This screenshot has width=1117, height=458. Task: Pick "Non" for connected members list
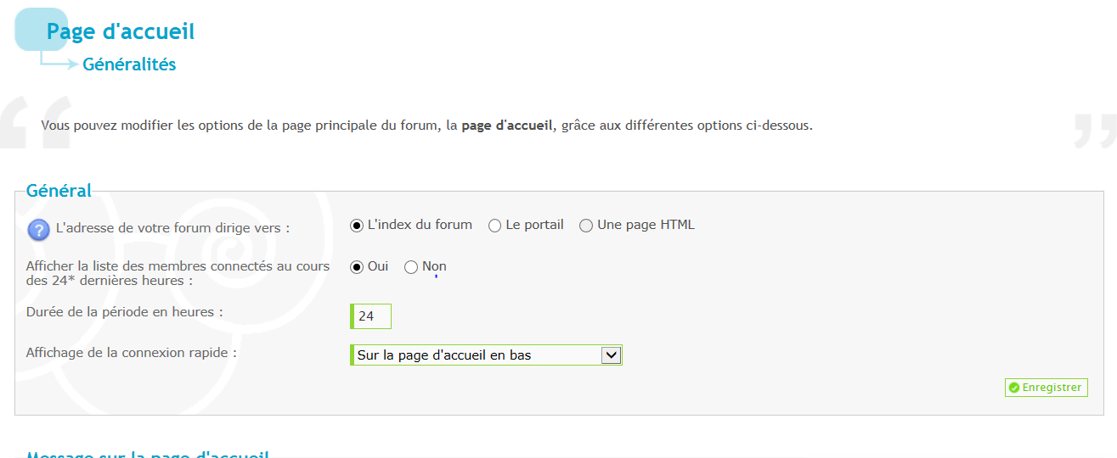tap(411, 267)
